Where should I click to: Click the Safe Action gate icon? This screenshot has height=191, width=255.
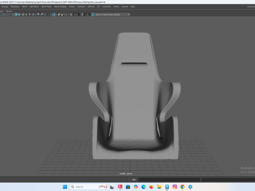pos(4,14)
